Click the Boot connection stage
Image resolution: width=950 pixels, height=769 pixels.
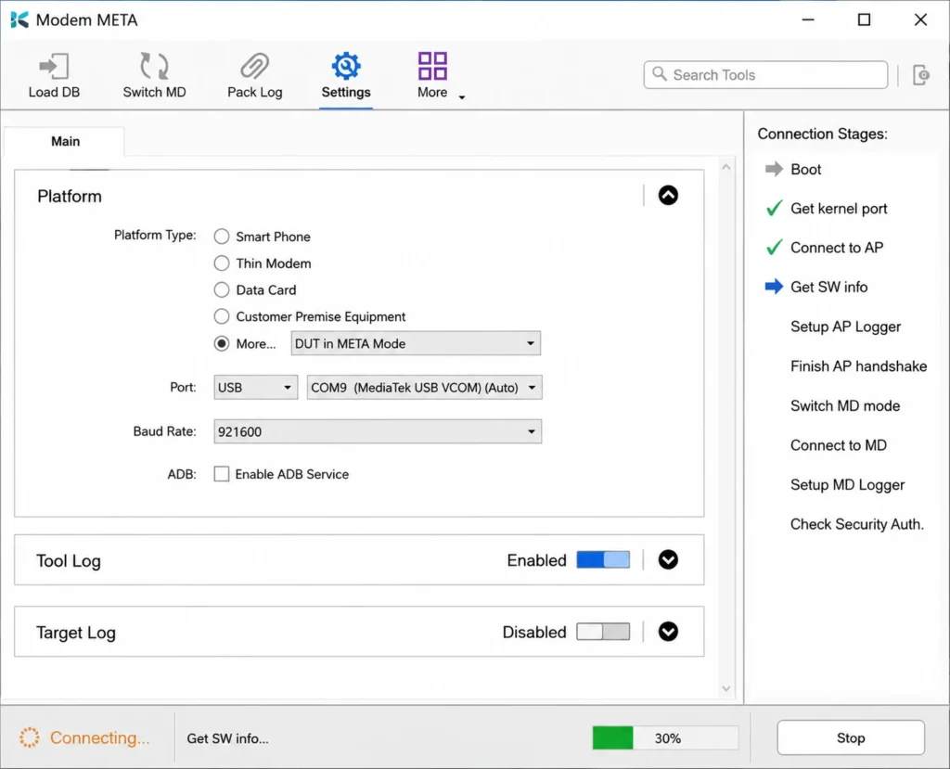(x=805, y=169)
